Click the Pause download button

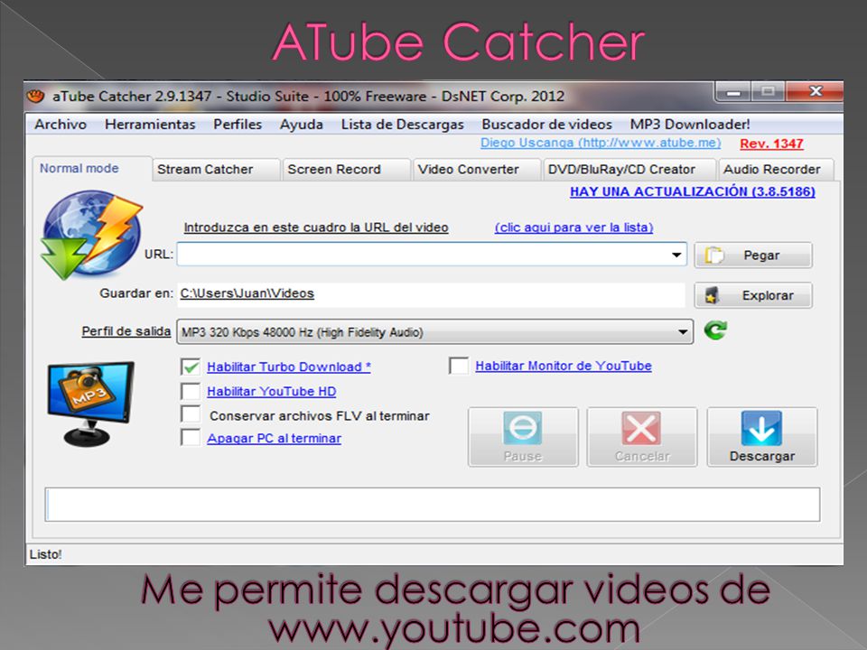tap(523, 437)
